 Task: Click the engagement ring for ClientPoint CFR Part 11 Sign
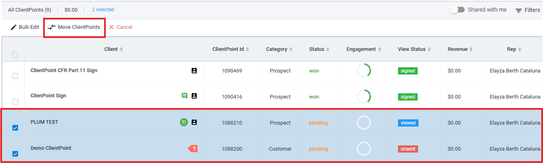click(x=364, y=70)
